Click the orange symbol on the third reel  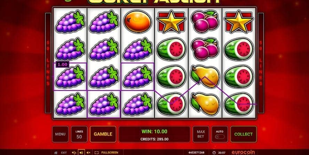(x=138, y=21)
